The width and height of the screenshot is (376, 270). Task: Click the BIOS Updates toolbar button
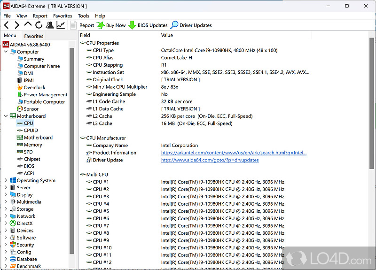148,25
